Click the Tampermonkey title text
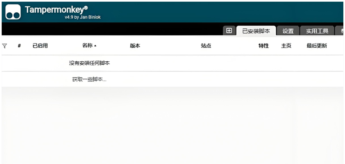 coord(56,10)
